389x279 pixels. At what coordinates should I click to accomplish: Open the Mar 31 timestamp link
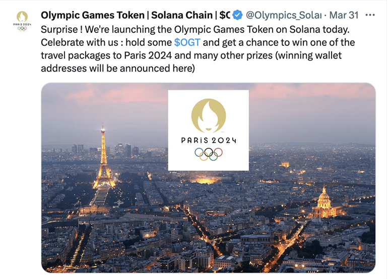click(344, 15)
